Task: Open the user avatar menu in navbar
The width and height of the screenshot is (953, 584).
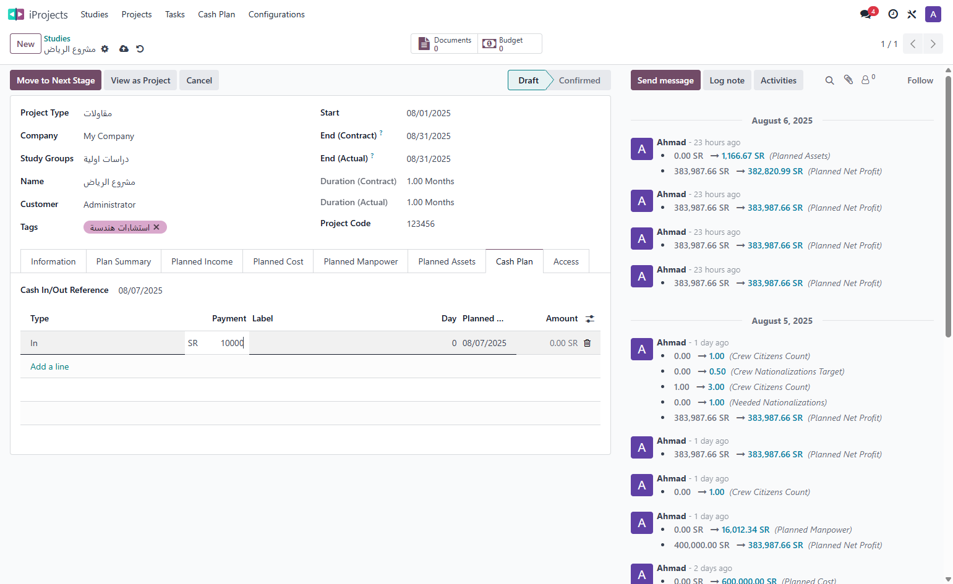Action: pyautogui.click(x=933, y=14)
